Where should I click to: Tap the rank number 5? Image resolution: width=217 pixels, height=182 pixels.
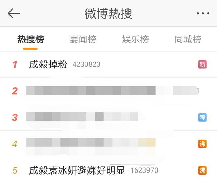click(15, 170)
